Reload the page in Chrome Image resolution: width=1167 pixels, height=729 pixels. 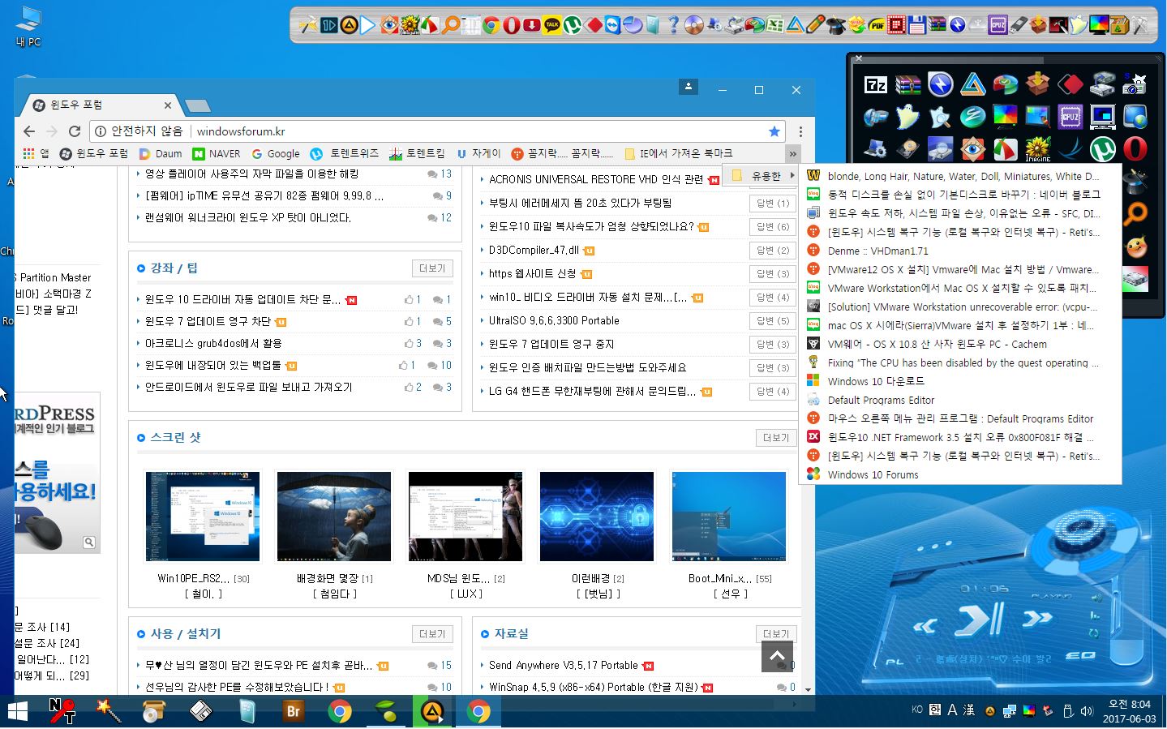pos(75,131)
